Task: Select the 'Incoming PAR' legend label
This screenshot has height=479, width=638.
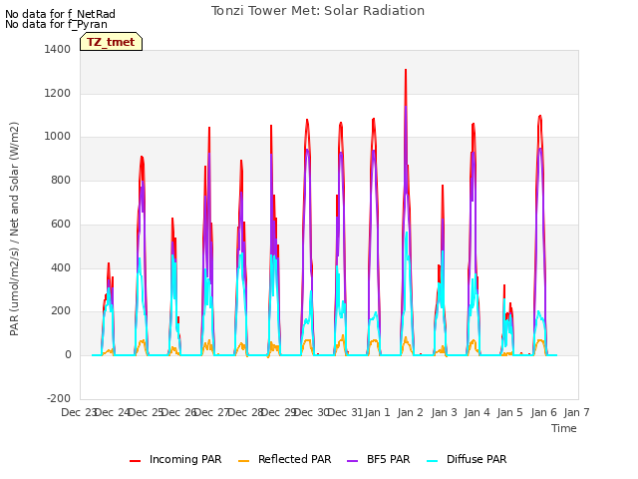Action: (185, 459)
